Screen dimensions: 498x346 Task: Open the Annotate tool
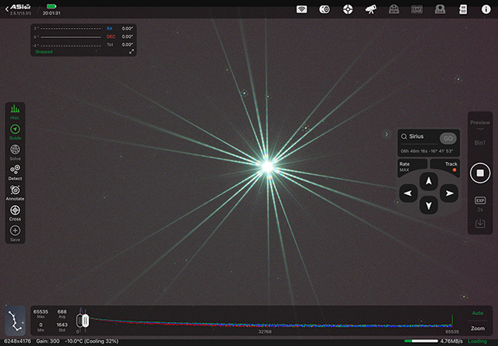point(15,191)
